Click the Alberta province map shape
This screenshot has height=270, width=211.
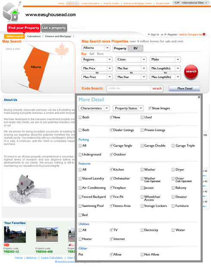click(x=36, y=68)
